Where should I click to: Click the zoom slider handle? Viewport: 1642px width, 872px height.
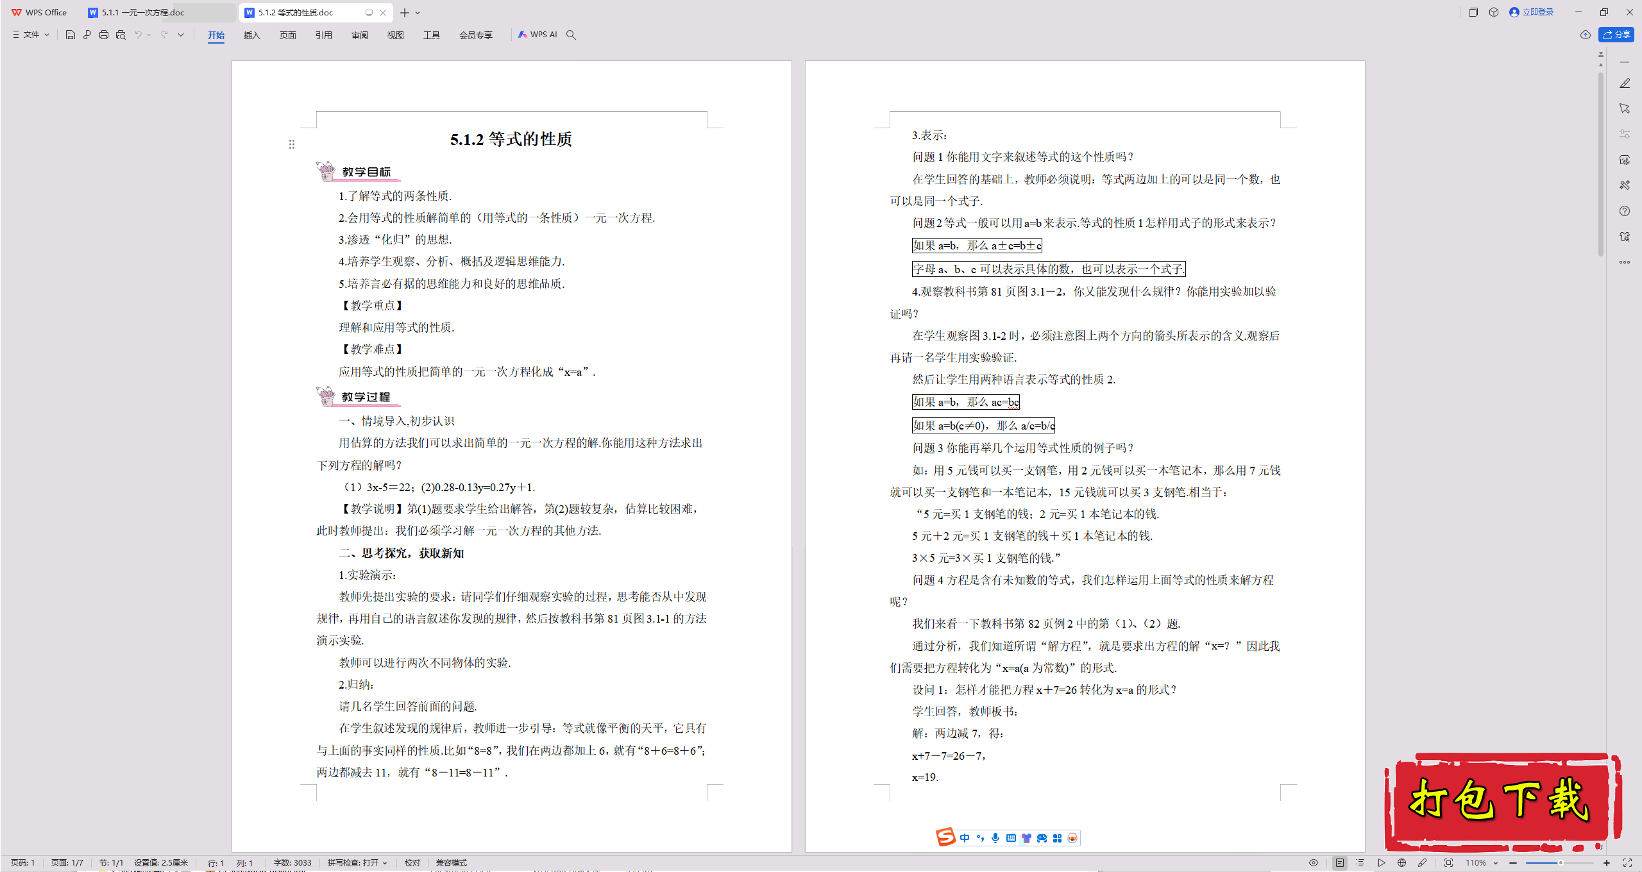point(1561,863)
